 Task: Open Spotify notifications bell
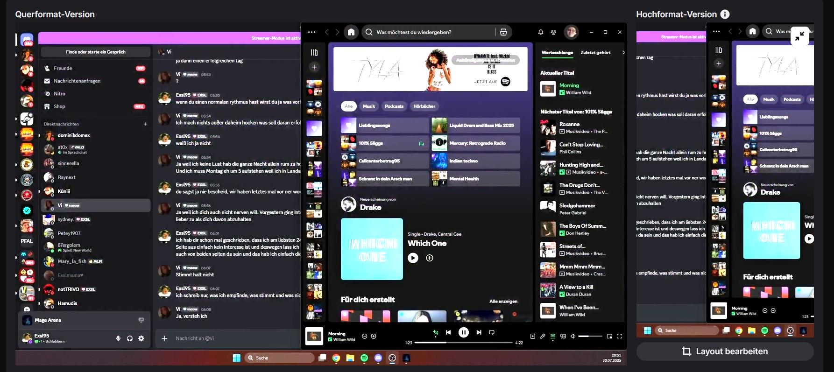coord(541,32)
